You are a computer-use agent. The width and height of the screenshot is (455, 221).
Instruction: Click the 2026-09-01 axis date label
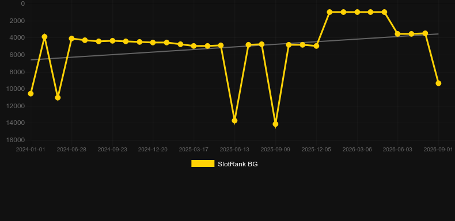438,150
